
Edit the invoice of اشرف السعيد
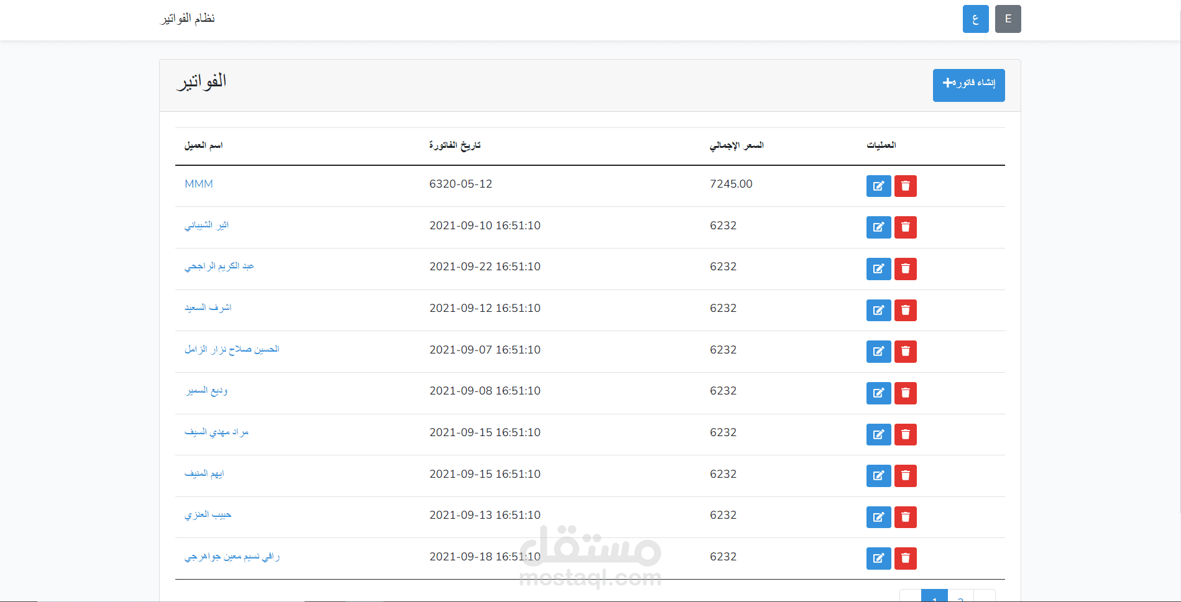pyautogui.click(x=878, y=310)
